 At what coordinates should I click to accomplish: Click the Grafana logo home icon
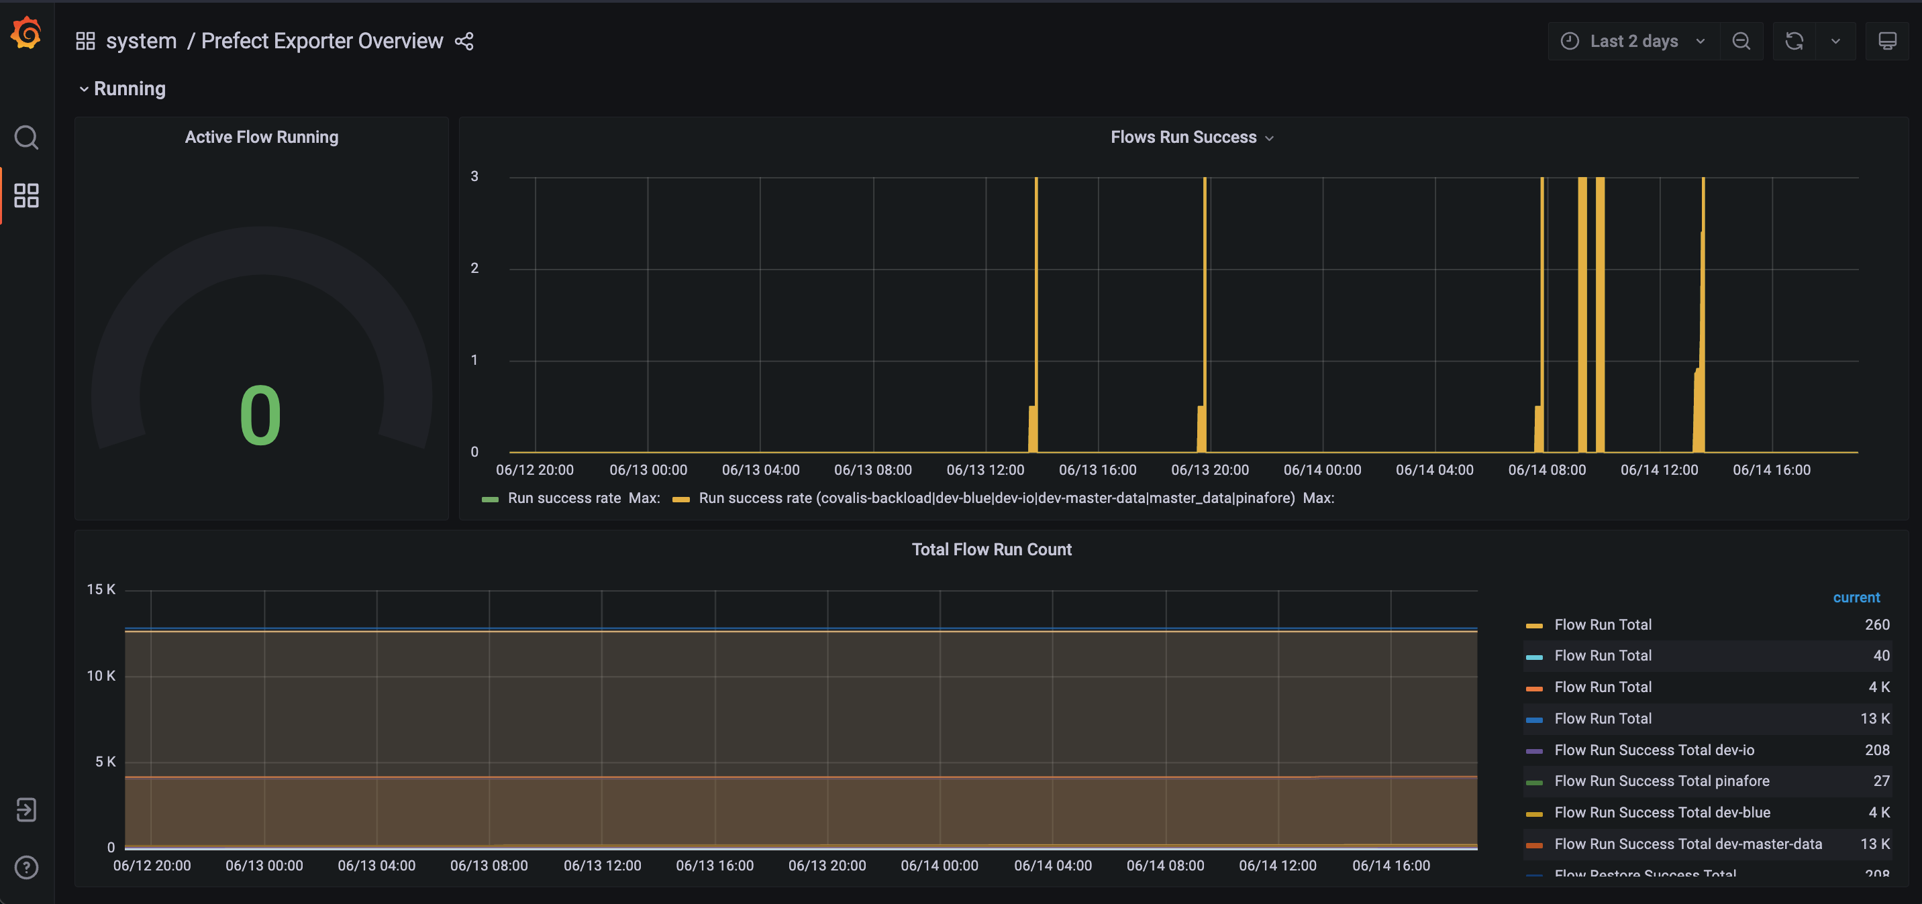point(26,34)
